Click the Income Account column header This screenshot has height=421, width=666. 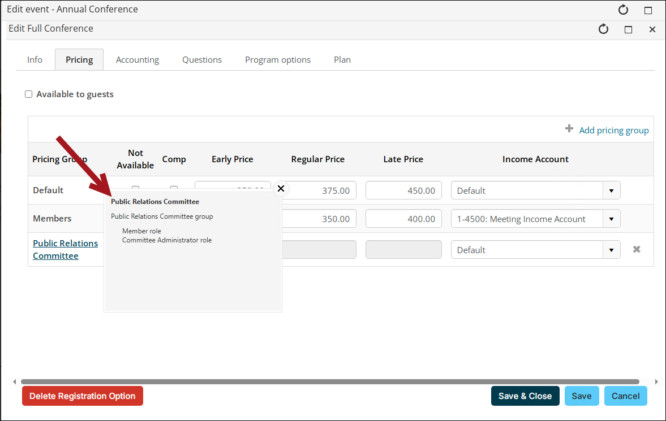pyautogui.click(x=535, y=159)
